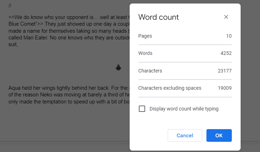Select the Words label in dialog
The height and width of the screenshot is (152, 260).
coord(145,53)
